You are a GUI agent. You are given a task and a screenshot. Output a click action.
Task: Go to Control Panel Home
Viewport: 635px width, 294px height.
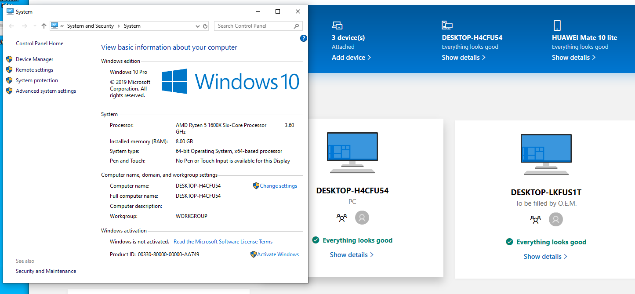40,44
